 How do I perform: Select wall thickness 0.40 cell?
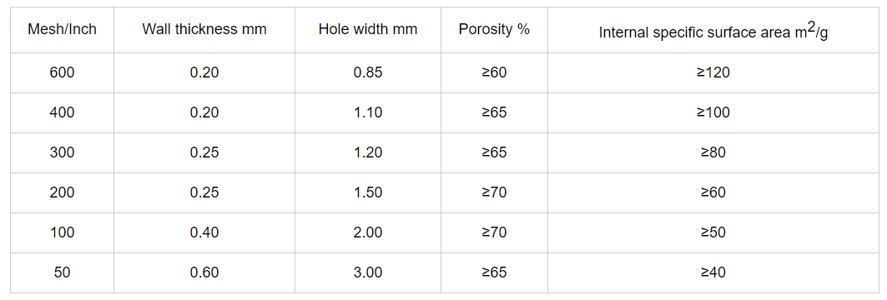204,232
